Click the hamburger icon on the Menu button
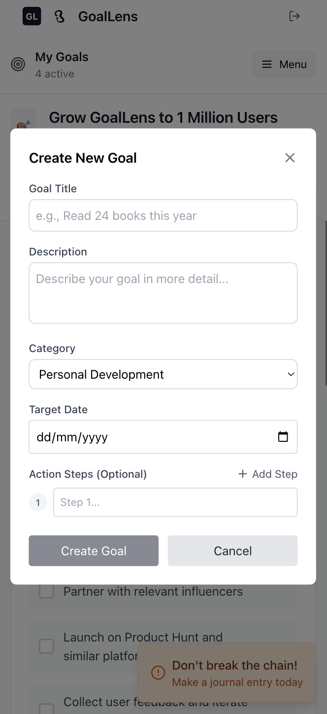Screen dimensions: 327x714 coord(266,64)
